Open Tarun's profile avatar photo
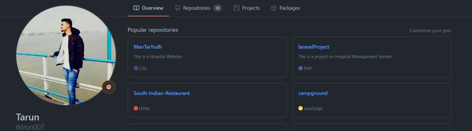Viewport: 472px width, 131px height. pyautogui.click(x=66, y=55)
